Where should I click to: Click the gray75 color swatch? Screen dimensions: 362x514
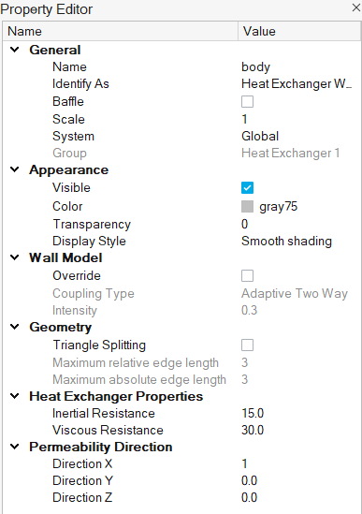click(247, 207)
